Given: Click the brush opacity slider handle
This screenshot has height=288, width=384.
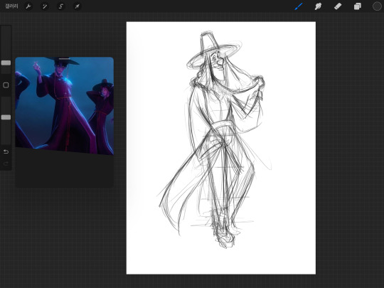Looking at the screenshot, I should click(x=6, y=117).
